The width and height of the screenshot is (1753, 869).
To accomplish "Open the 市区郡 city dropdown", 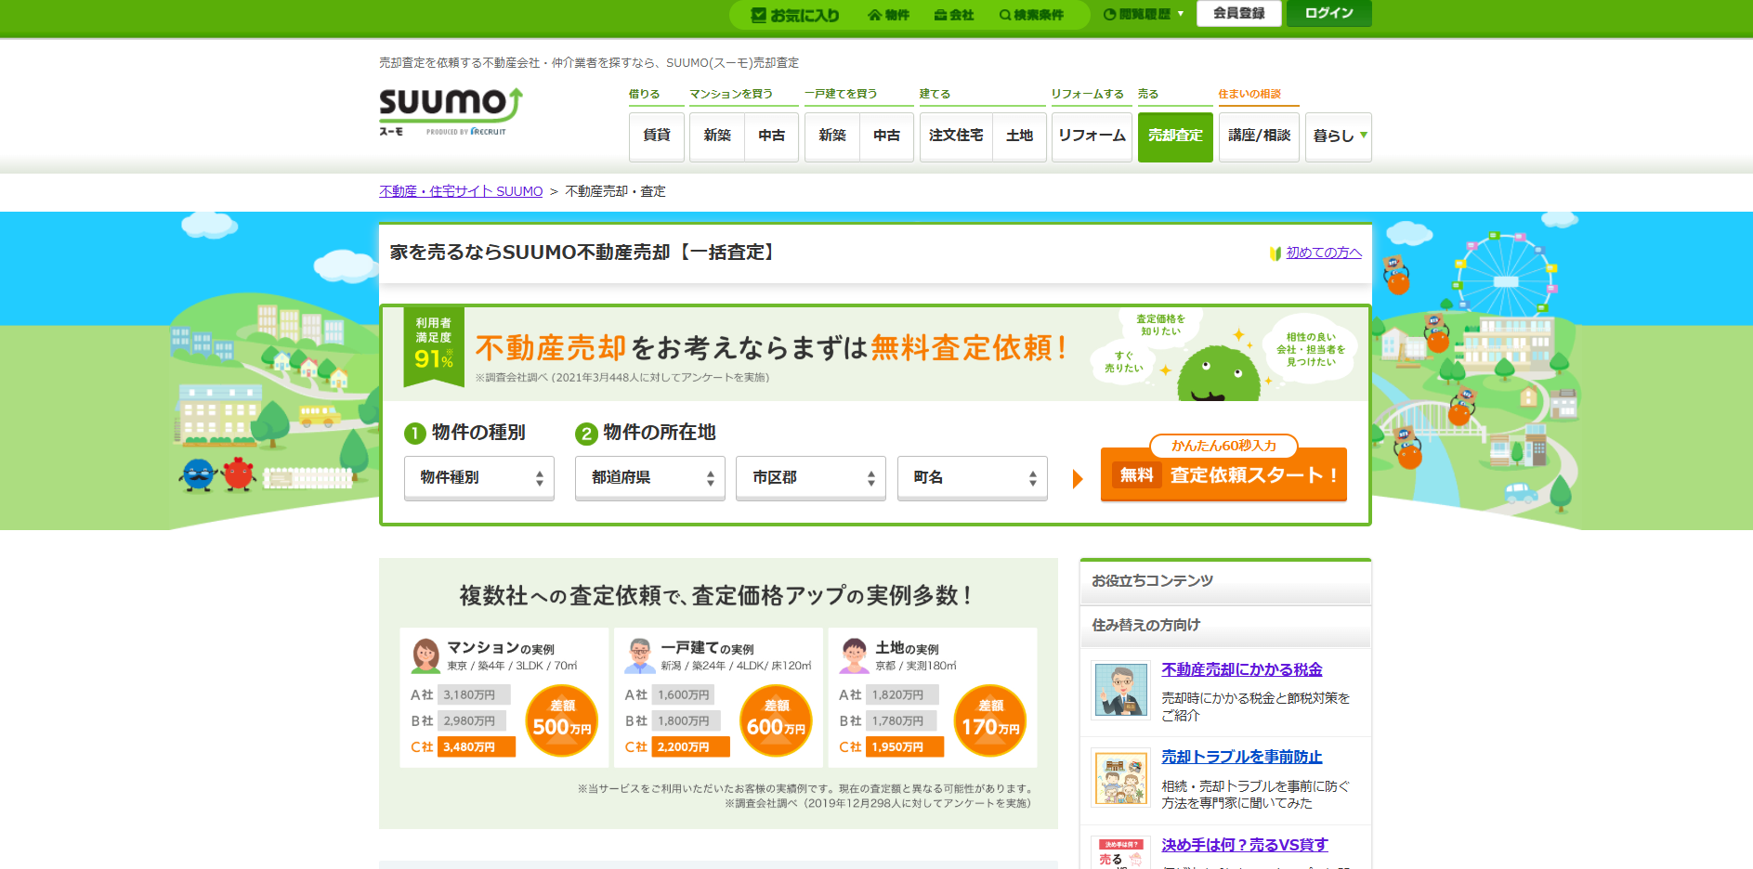I will click(811, 478).
